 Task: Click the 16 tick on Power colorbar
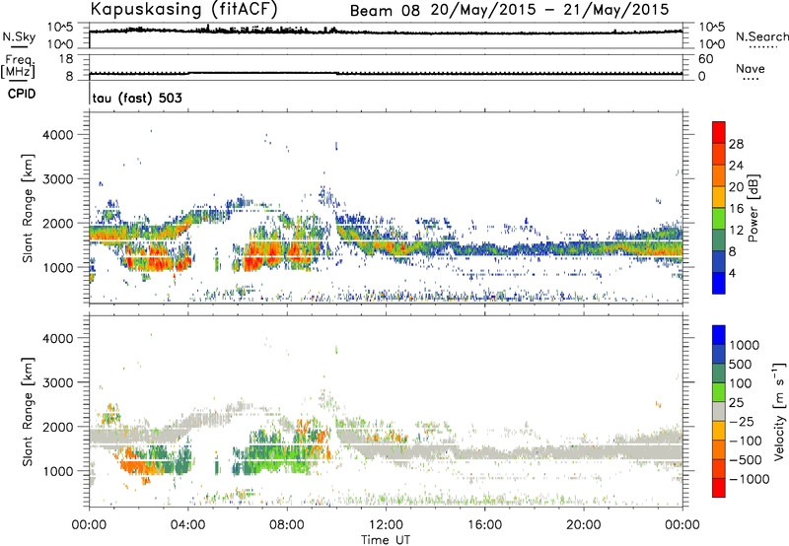pos(736,209)
